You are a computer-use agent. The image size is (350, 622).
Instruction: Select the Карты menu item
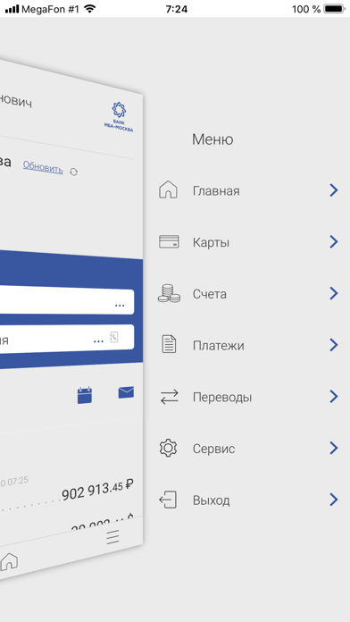coord(248,242)
